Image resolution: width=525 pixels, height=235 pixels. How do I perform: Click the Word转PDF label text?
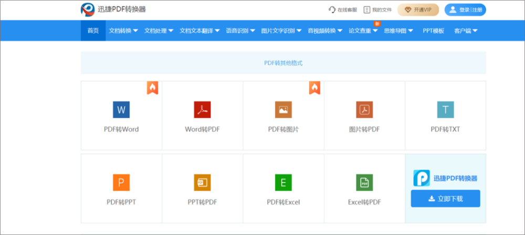202,129
